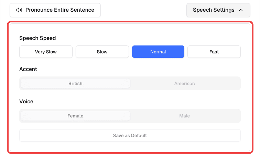Select the American accent option

point(185,83)
